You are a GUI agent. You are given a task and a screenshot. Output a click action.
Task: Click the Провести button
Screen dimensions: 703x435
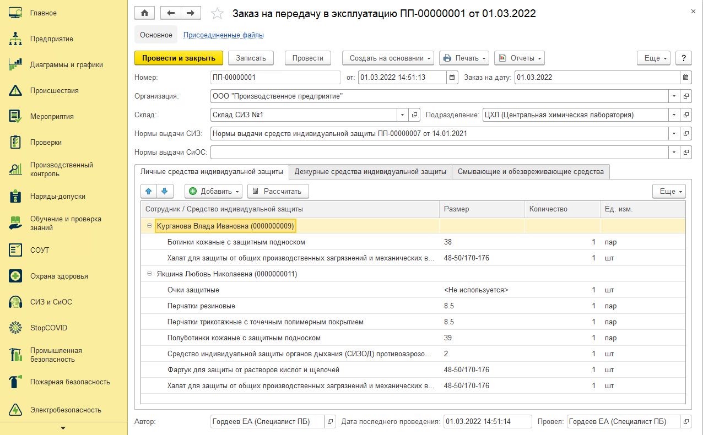pos(308,58)
